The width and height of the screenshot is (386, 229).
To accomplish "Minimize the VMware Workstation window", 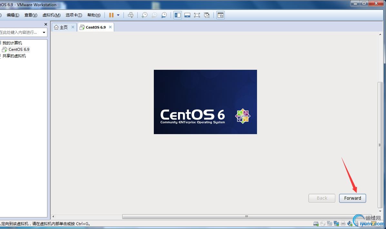I will click(355, 3).
